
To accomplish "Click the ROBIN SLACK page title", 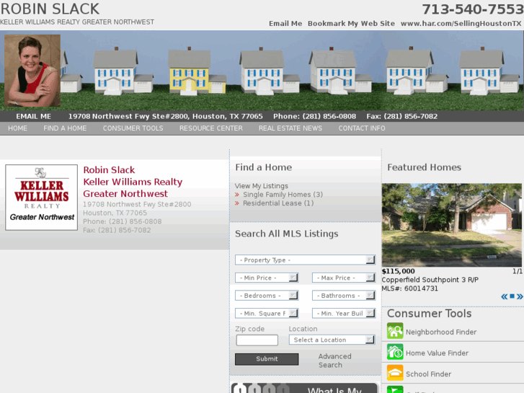I will click(50, 9).
